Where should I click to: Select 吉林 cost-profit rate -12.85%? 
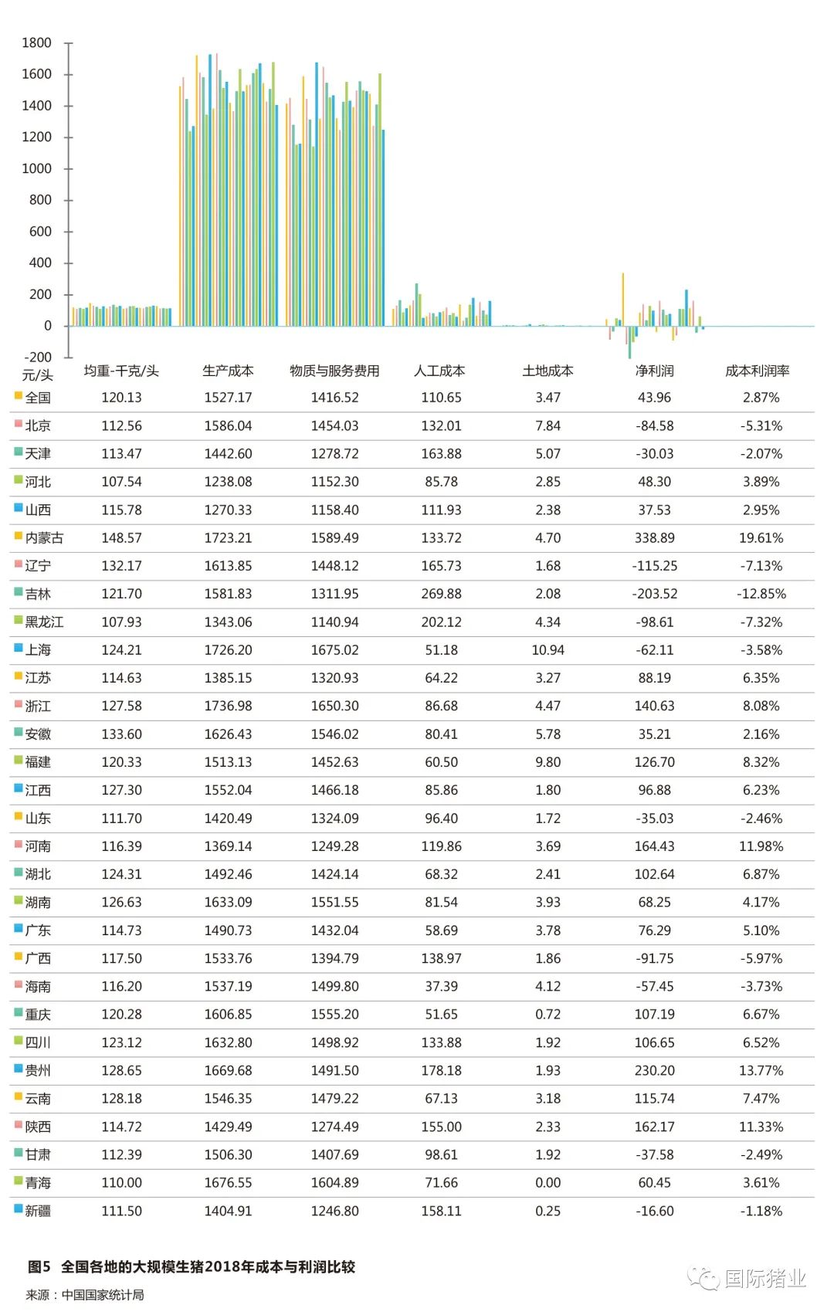(761, 594)
